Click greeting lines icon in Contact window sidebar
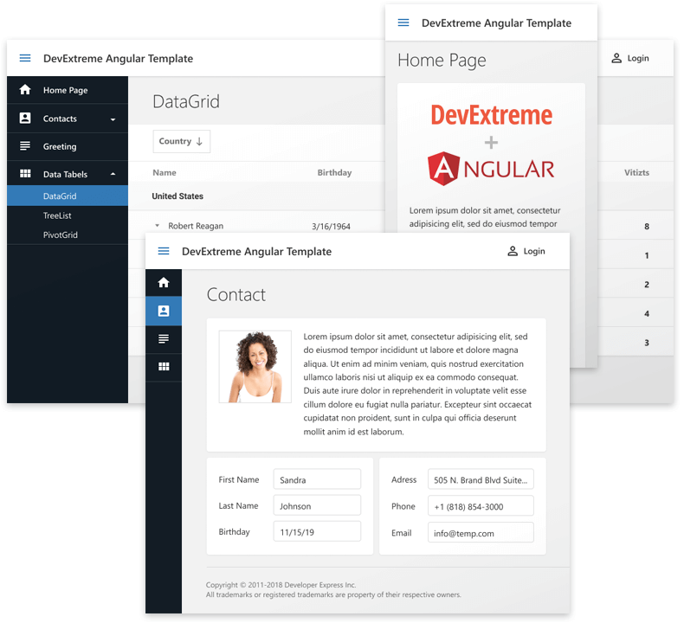 (x=164, y=338)
